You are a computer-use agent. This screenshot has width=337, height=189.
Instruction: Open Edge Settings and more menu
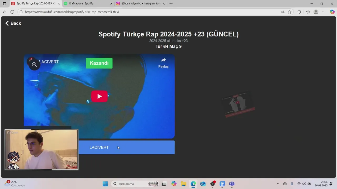tap(324, 12)
